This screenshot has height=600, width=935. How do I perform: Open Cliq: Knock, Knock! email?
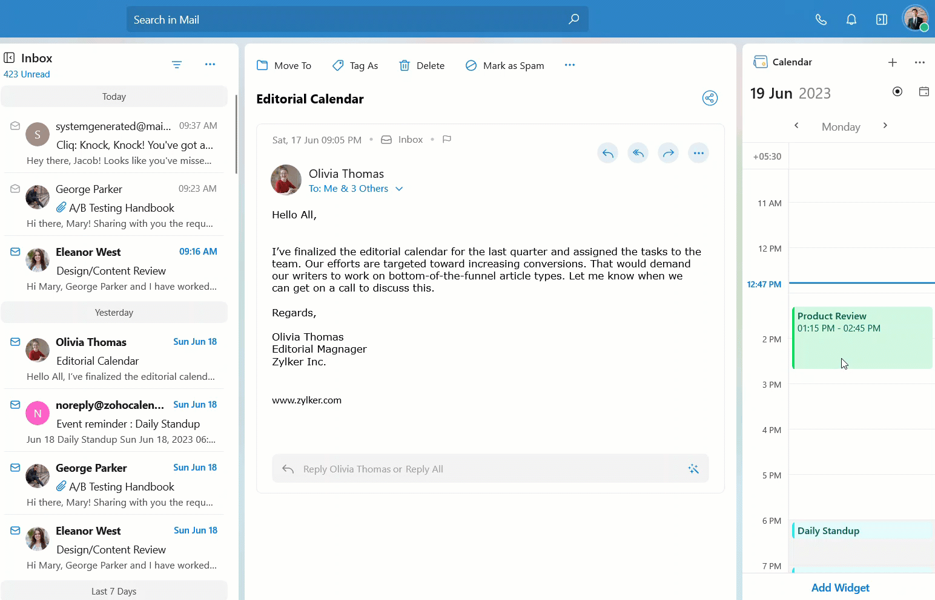pos(114,143)
